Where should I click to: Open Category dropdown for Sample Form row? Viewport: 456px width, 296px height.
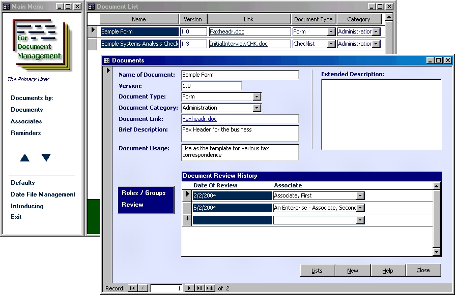(376, 32)
